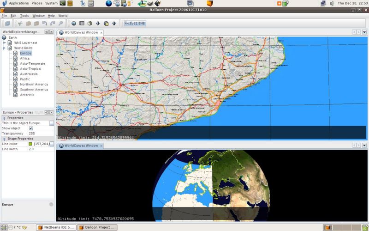Collapse the Shape Properties section

click(4, 139)
